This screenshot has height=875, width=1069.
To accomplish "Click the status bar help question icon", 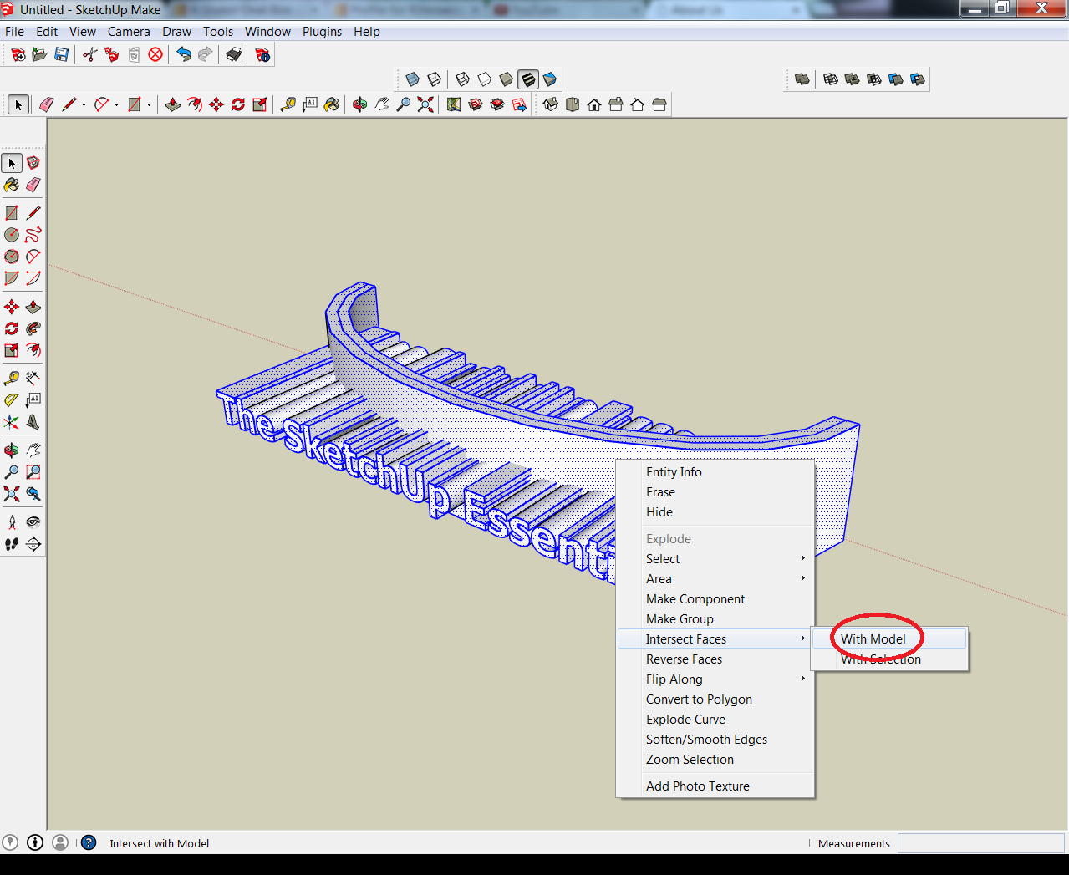I will pos(89,842).
